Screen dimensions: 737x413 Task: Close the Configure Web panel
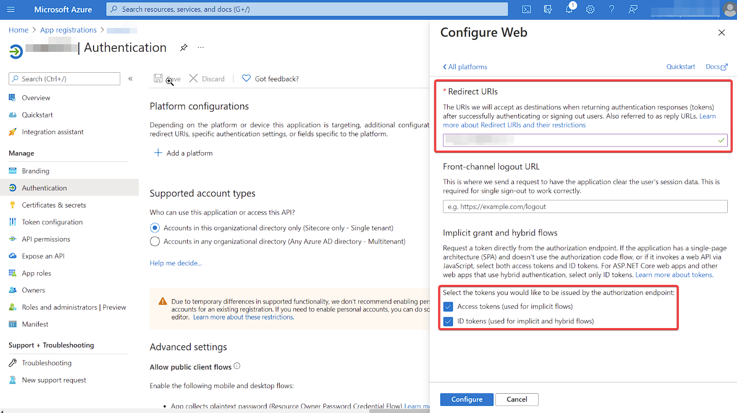(721, 33)
